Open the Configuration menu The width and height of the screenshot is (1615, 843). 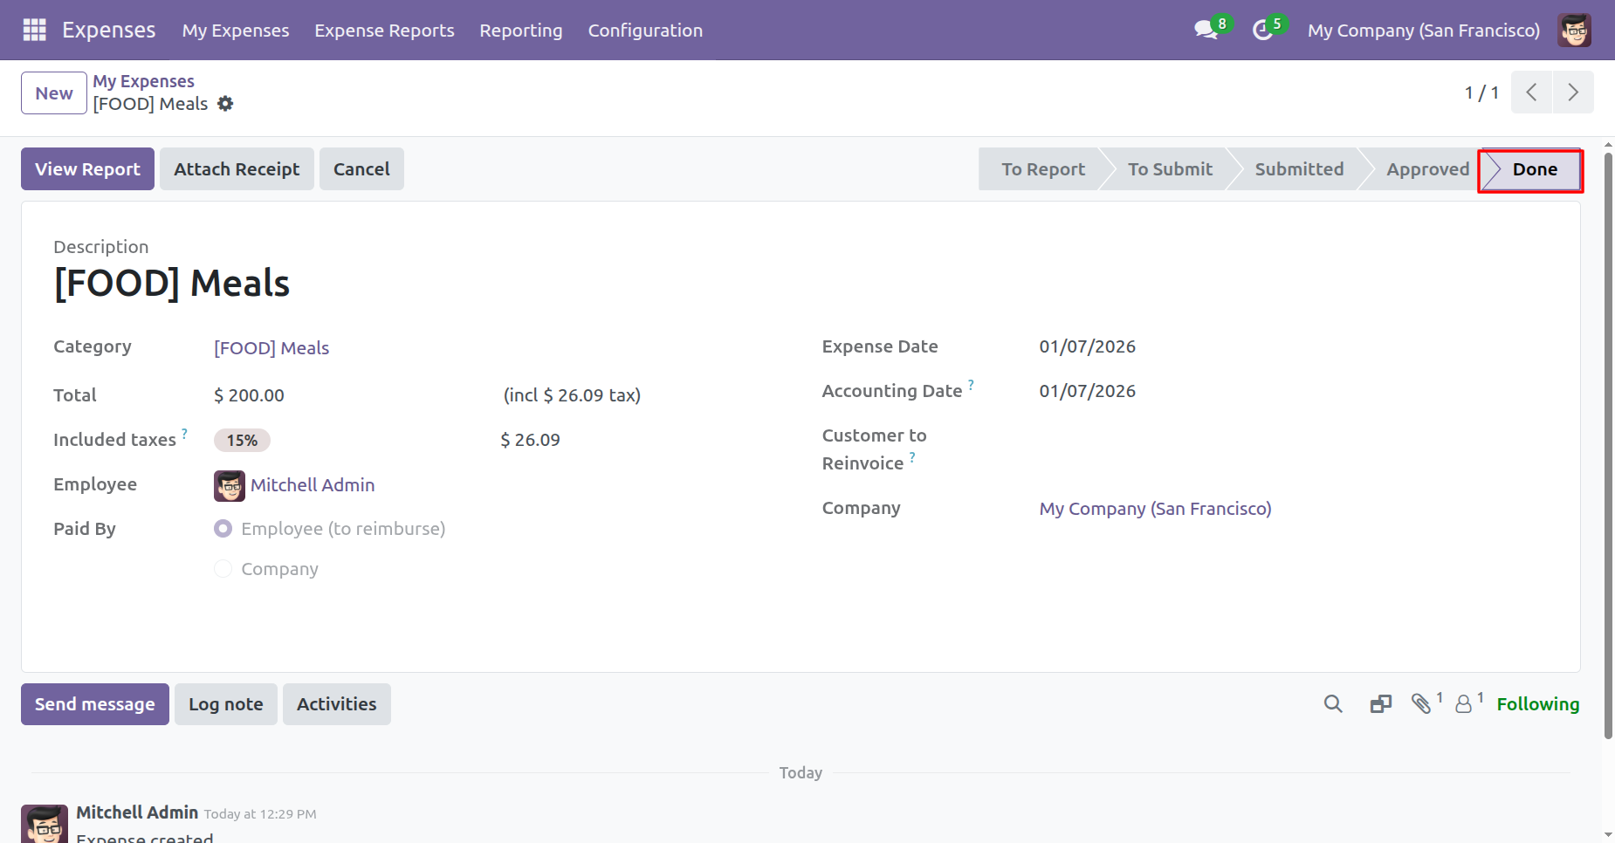644,31
